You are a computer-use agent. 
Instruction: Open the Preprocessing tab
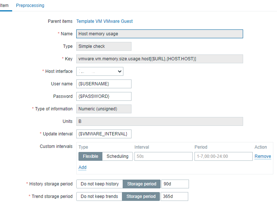point(30,6)
